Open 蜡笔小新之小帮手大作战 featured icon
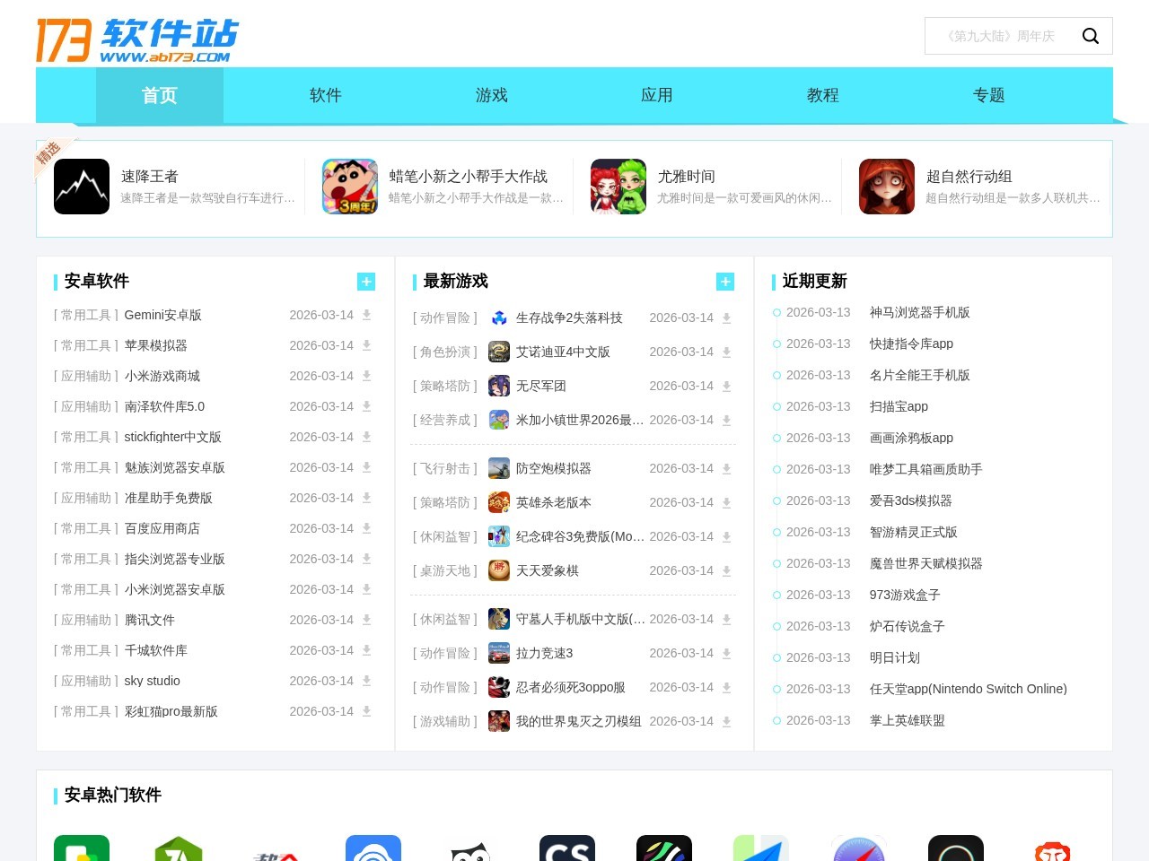 (x=350, y=187)
